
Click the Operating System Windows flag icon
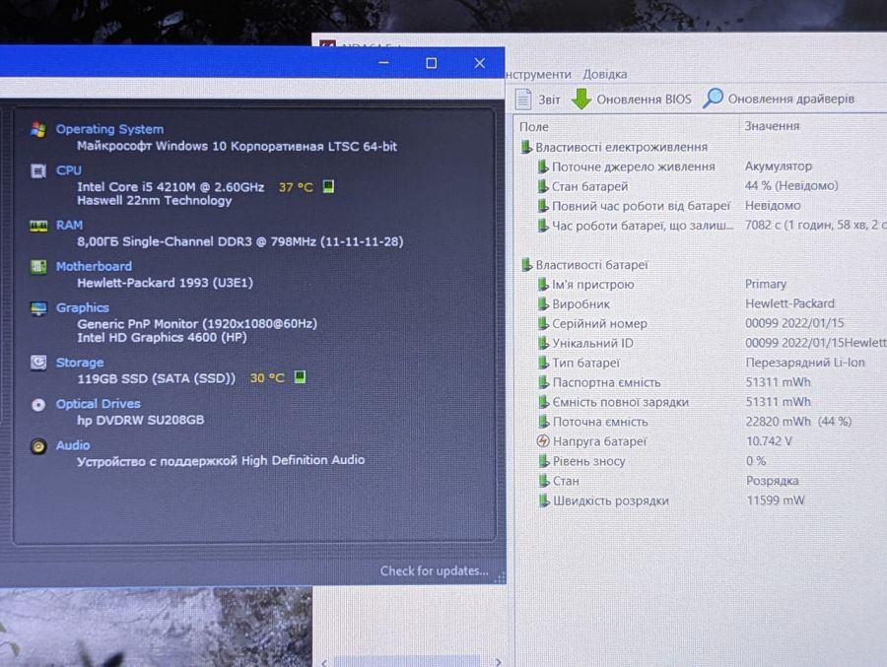point(38,129)
